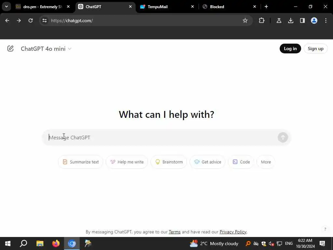
Task: Open the weather widget showing 2°C
Action: click(x=214, y=243)
